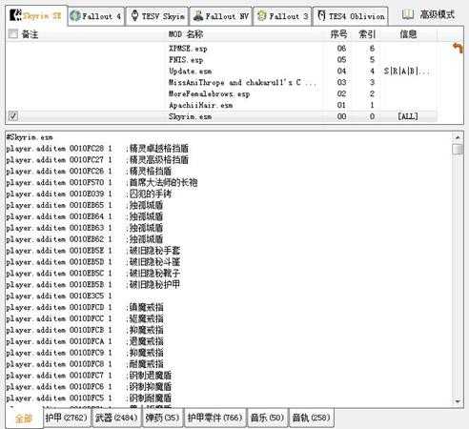Toggle the 备注 header checkbox
469x429 pixels.
click(x=13, y=33)
